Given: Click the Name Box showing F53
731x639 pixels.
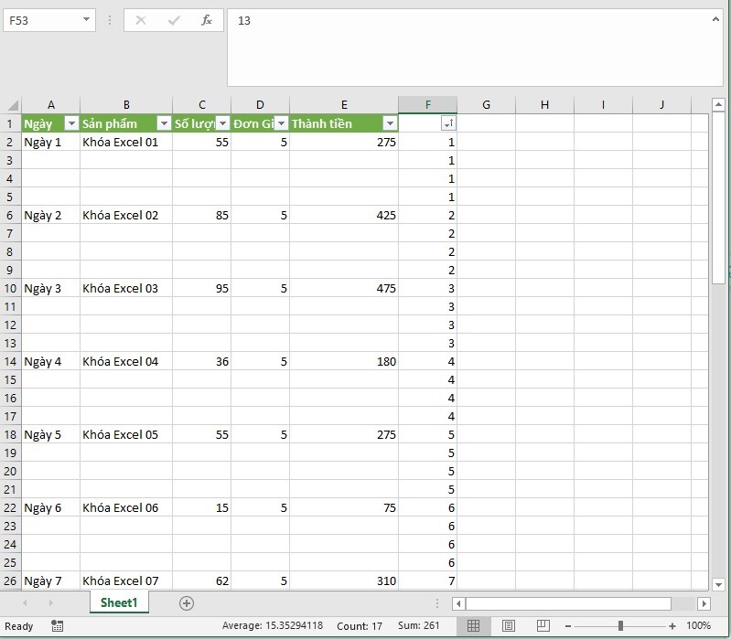Looking at the screenshot, I should click(42, 20).
